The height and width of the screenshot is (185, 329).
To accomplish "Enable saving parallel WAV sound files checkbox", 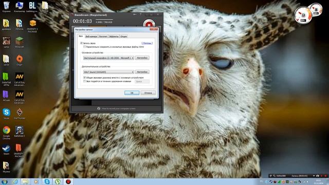I will coord(84,47).
